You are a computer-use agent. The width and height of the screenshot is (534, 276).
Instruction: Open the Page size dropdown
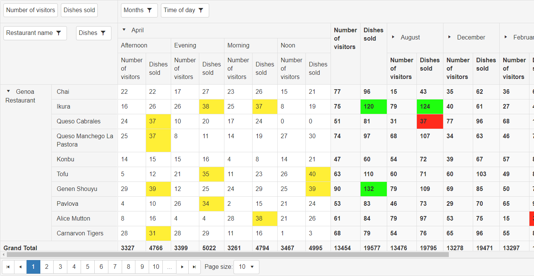pyautogui.click(x=246, y=267)
